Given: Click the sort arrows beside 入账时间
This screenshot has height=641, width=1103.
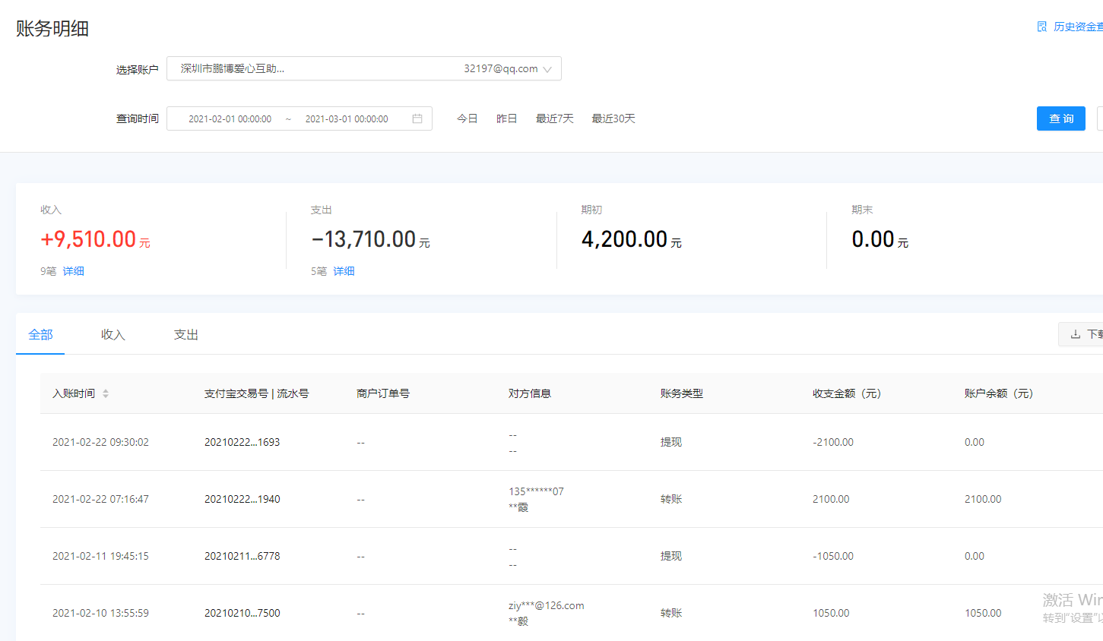Looking at the screenshot, I should [x=106, y=393].
